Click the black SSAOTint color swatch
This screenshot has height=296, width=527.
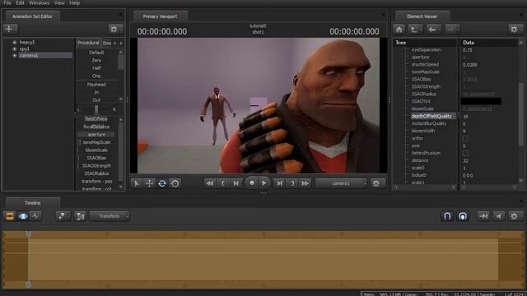tap(481, 101)
